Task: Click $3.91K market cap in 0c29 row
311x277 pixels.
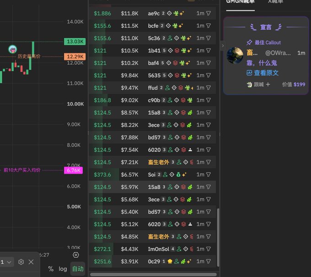Action: point(129,261)
